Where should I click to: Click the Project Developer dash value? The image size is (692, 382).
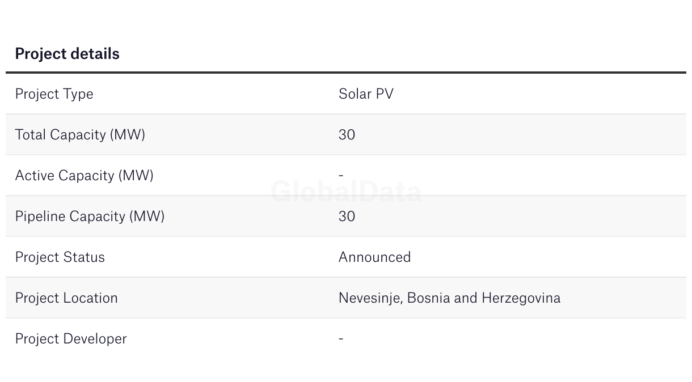tap(341, 338)
